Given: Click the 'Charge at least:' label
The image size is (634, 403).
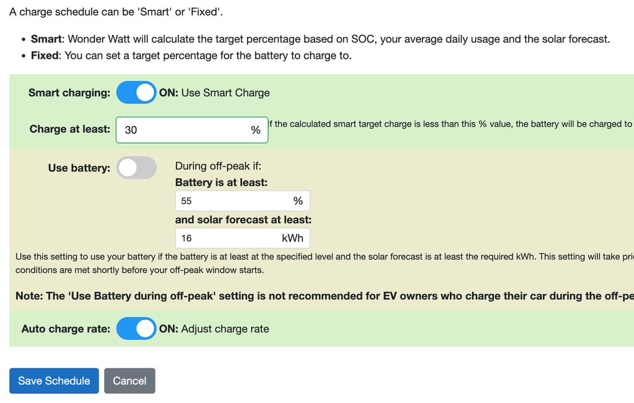Looking at the screenshot, I should click(x=70, y=129).
